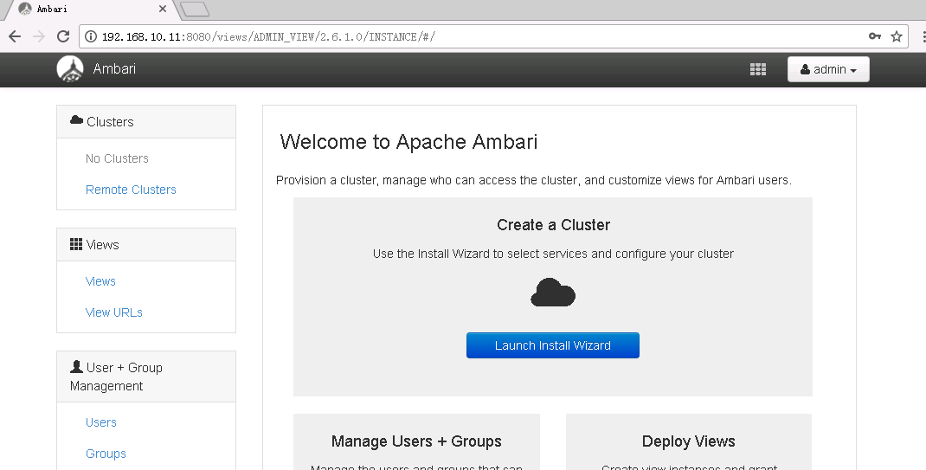
Task: Click the Deploy Views heading
Action: click(689, 441)
